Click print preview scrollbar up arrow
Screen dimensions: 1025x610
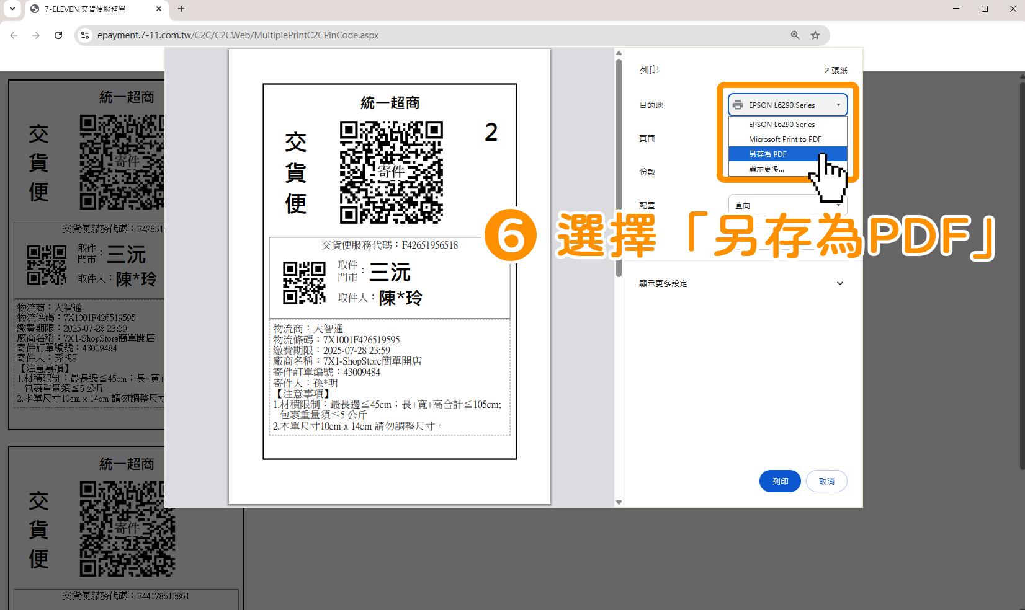tap(619, 53)
